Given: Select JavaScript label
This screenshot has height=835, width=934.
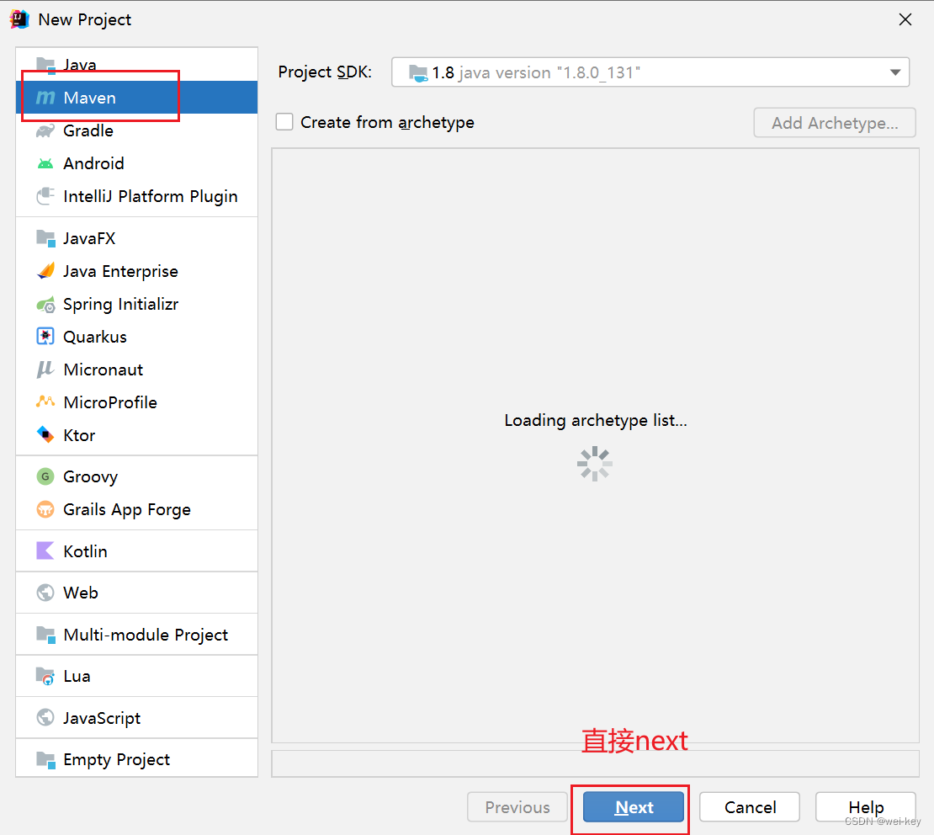Looking at the screenshot, I should pyautogui.click(x=102, y=718).
